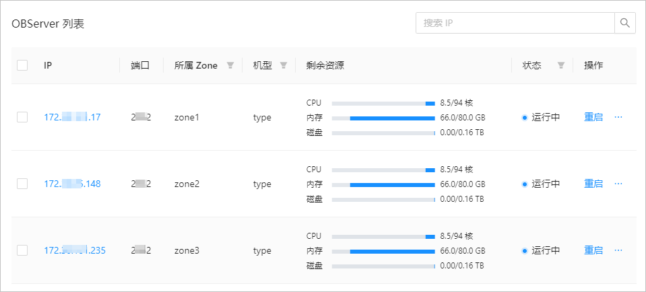646x292 pixels.
Task: Open more actions for zone2 row
Action: 618,184
